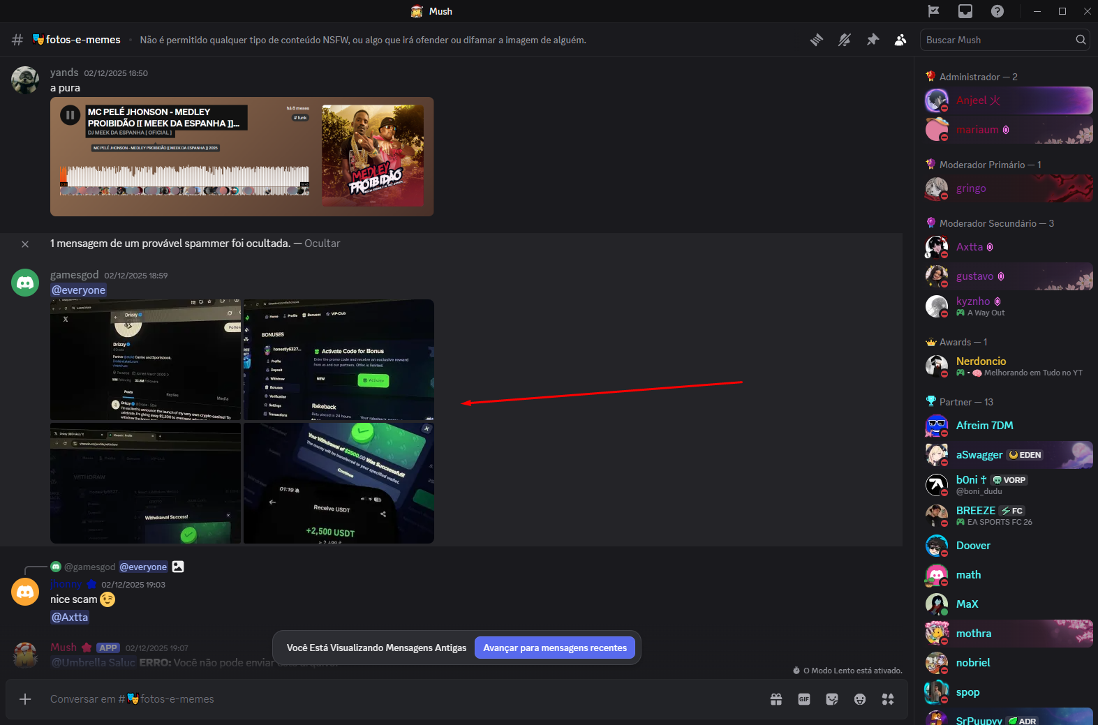Toggle the member list visibility icon
This screenshot has width=1098, height=725.
click(x=900, y=40)
